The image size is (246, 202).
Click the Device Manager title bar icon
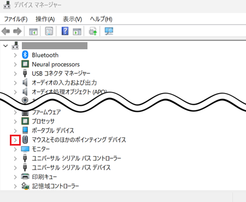click(x=7, y=5)
